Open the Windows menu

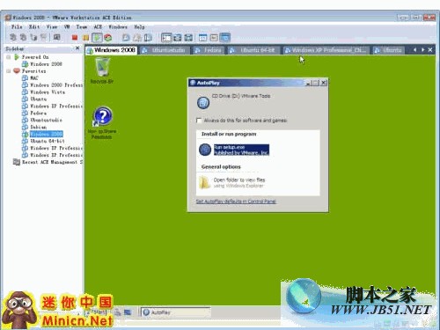(118, 26)
